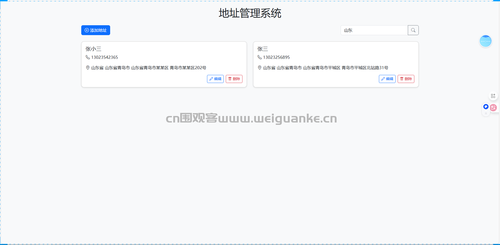Click location pin icon in 张小三 card

tap(88, 68)
